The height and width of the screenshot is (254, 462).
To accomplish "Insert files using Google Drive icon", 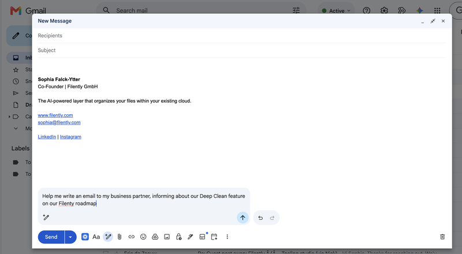I will (155, 237).
